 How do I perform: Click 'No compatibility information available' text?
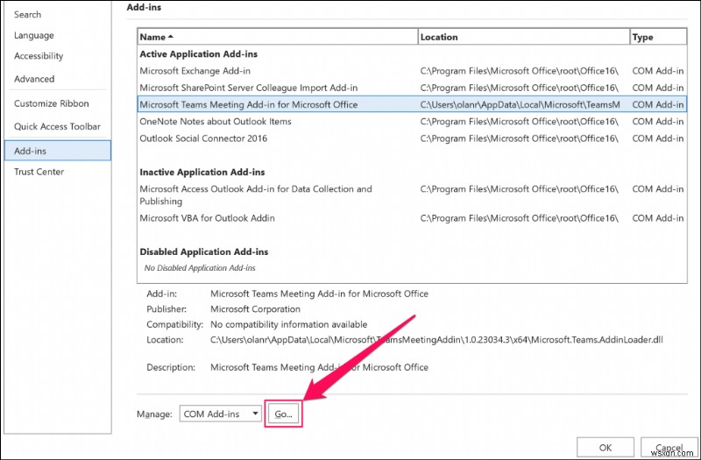pos(289,324)
